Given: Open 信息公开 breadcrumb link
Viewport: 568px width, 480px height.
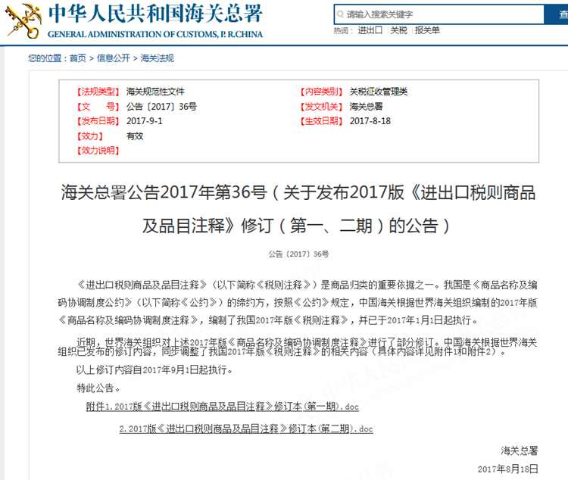Looking at the screenshot, I should [x=114, y=58].
